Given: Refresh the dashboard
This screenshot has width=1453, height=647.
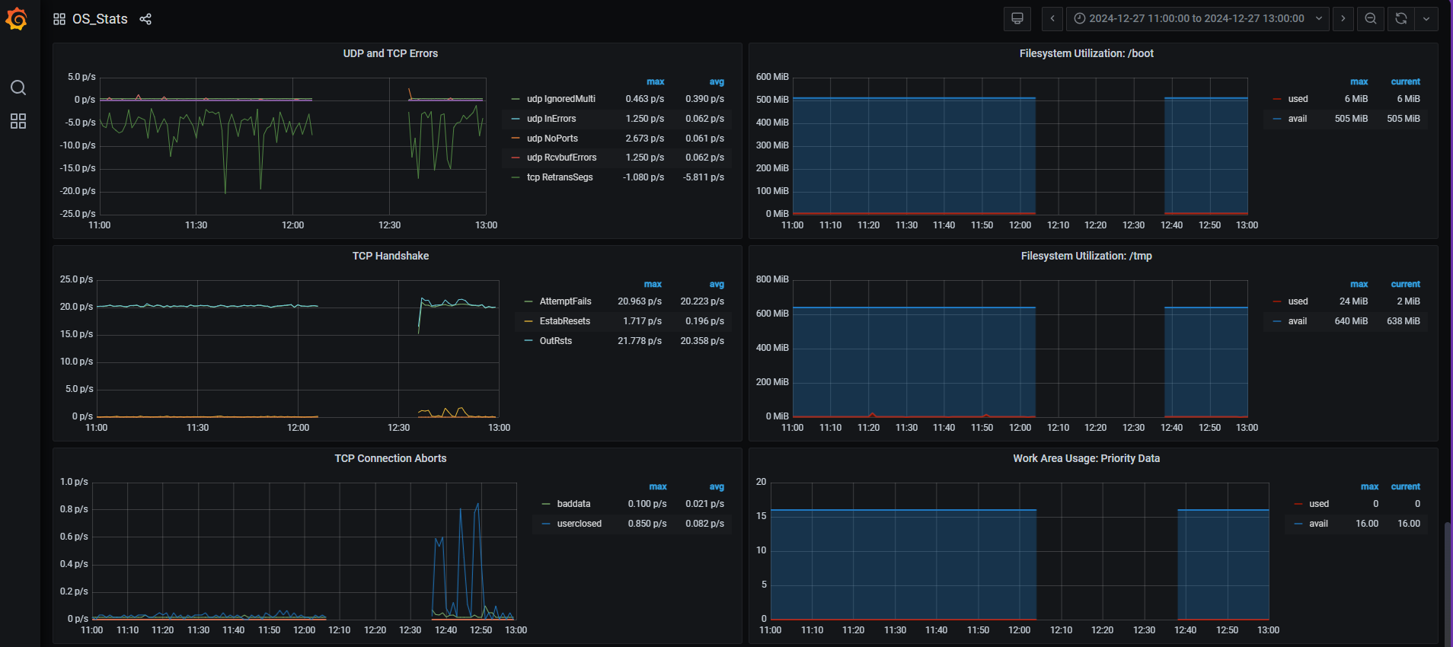Looking at the screenshot, I should tap(1401, 19).
